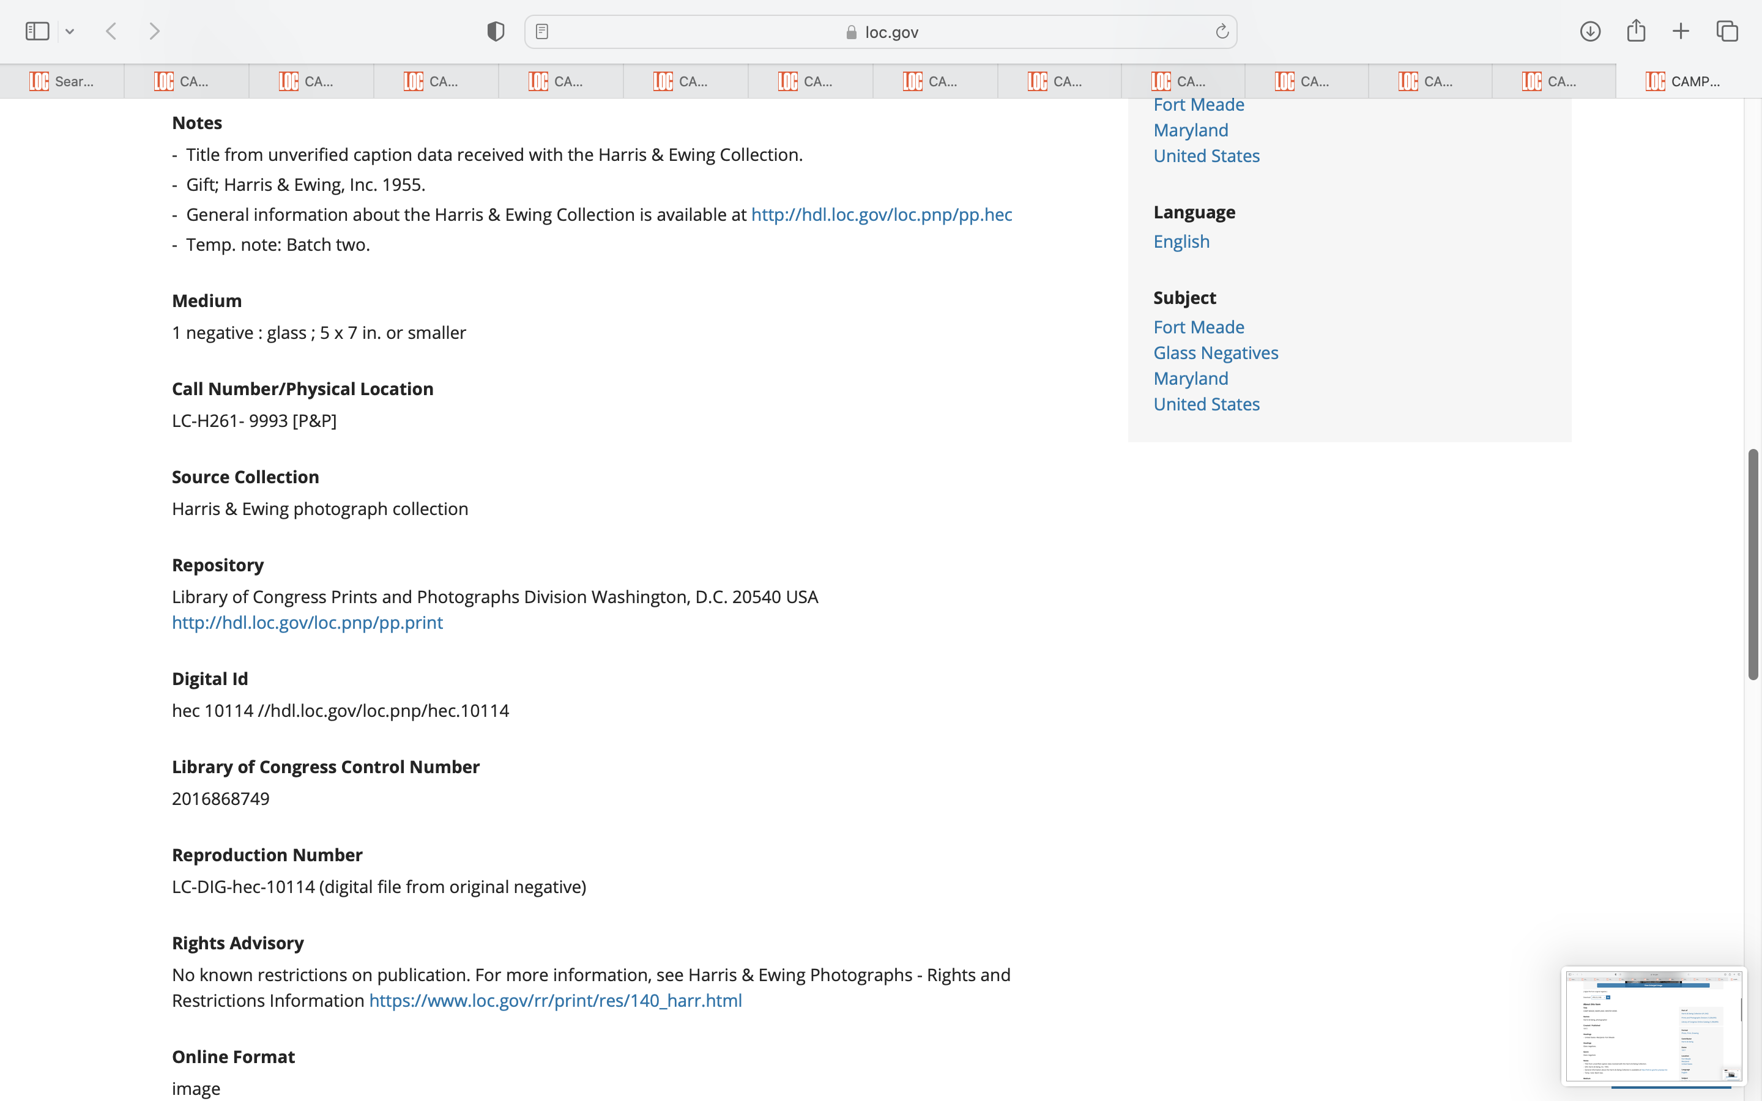Click the loc.gov address bar

(x=881, y=32)
